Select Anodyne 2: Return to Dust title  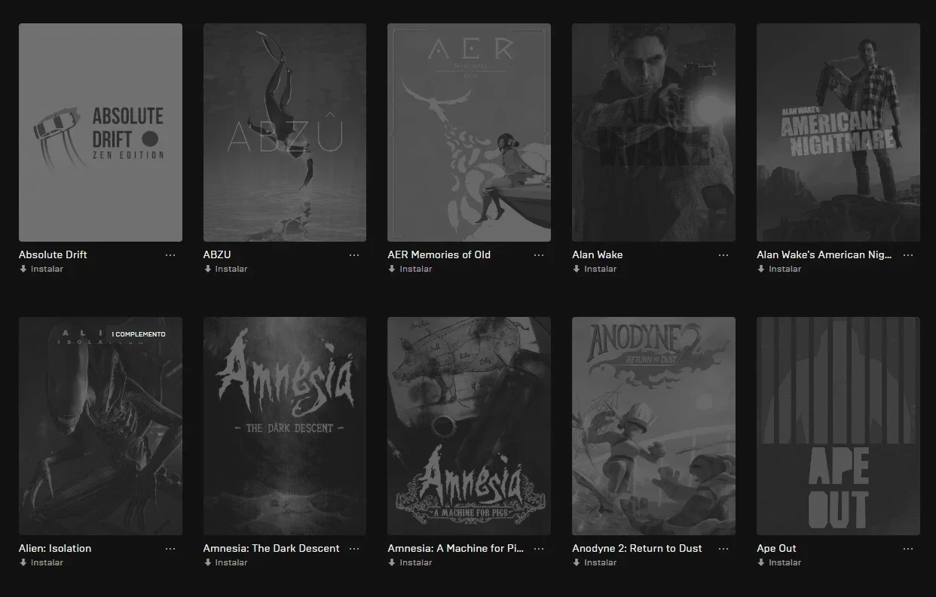click(638, 548)
